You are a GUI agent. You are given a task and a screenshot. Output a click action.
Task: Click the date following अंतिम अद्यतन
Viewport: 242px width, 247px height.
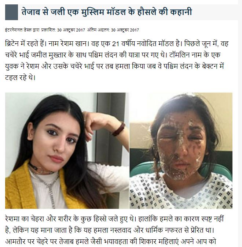[x=125, y=30]
